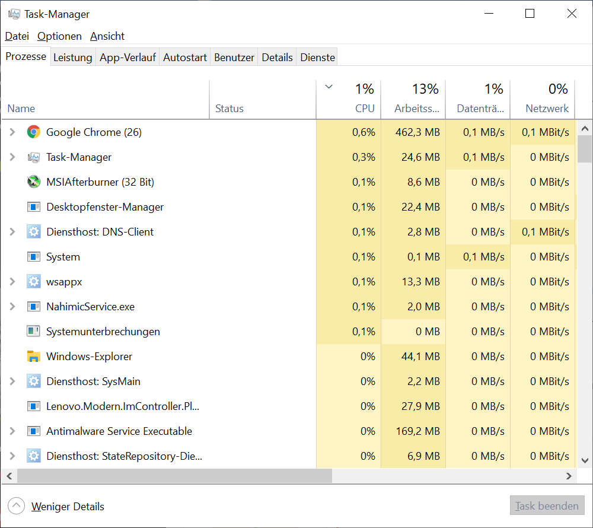Select the Google Chrome process icon
Viewport: 593px width, 528px height.
coord(33,132)
